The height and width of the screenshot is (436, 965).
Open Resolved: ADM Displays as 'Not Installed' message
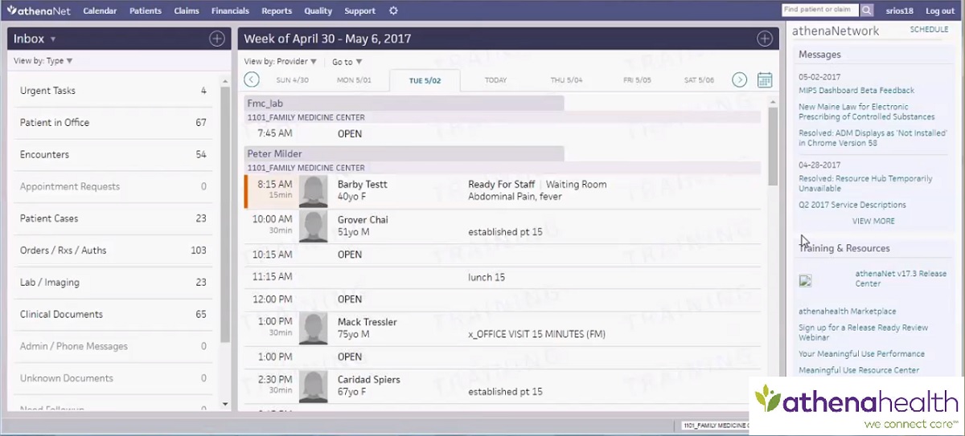(873, 138)
